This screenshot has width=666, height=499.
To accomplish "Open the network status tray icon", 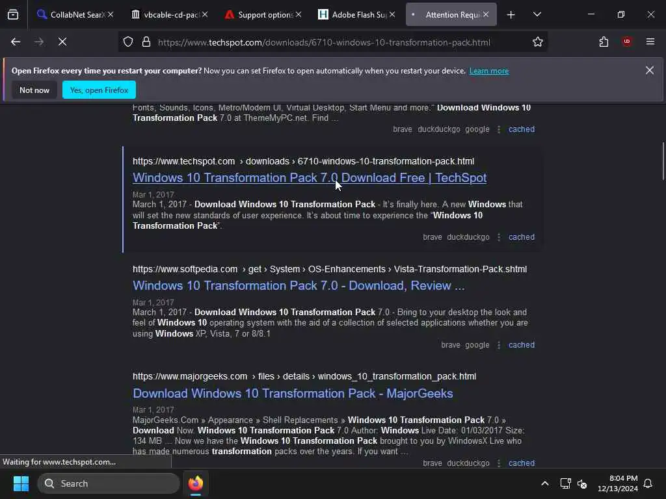I will [x=565, y=483].
